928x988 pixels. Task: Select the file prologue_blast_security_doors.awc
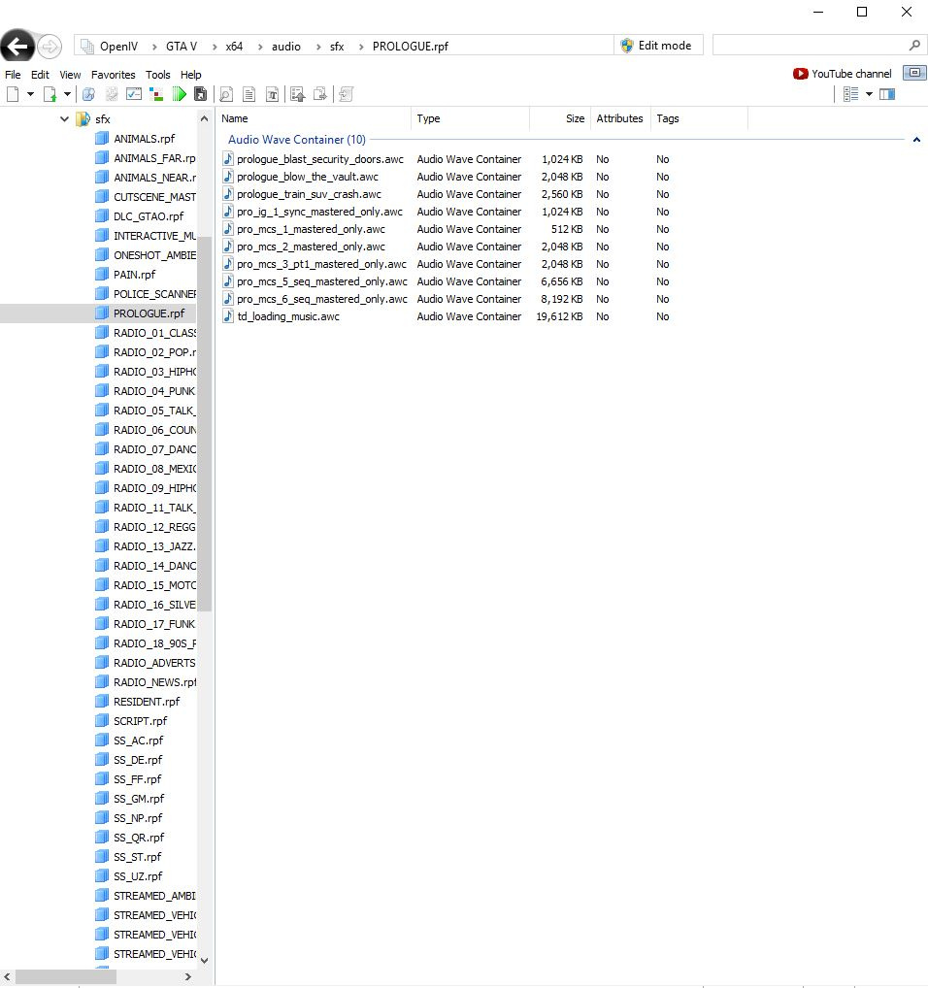click(320, 159)
